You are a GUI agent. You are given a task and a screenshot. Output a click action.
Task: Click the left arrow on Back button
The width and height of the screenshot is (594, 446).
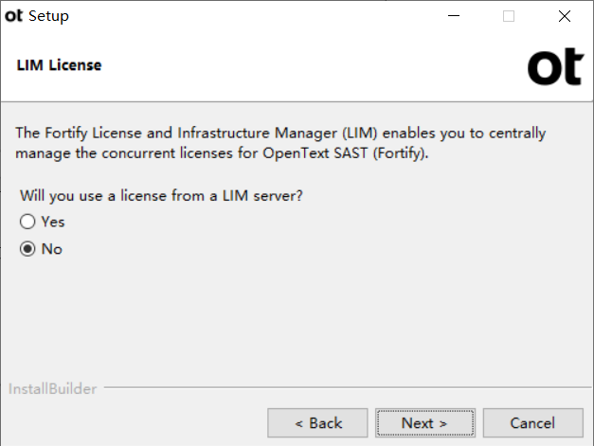[x=298, y=423]
